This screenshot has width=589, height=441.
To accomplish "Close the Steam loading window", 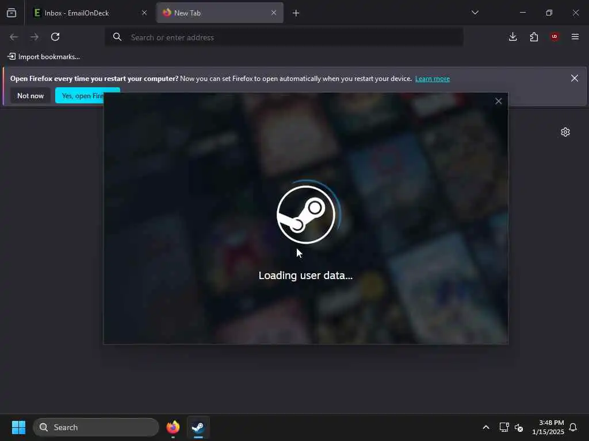I will click(x=499, y=101).
